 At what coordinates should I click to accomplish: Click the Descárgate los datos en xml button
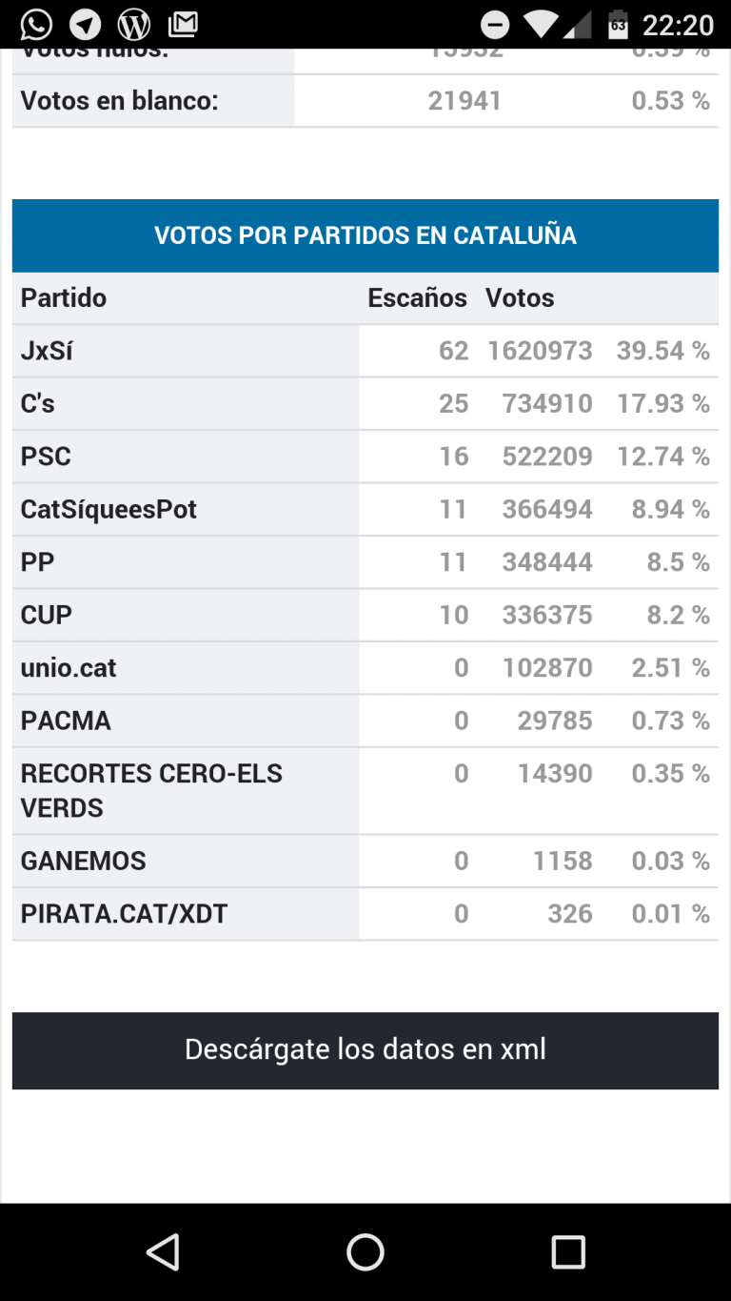[365, 1050]
